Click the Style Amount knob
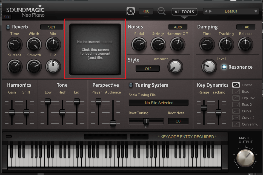 [175, 67]
